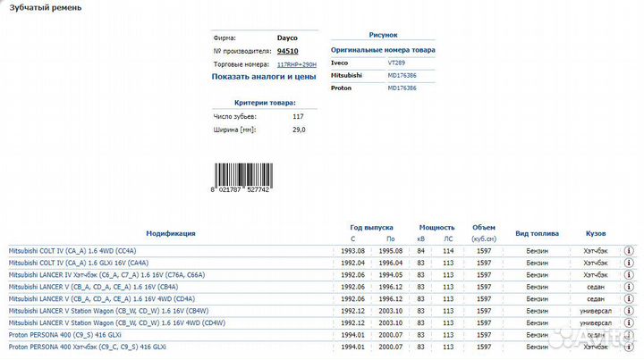Click info icon for LANCER V CD4A row
This screenshot has height=360, width=644.
point(629,298)
